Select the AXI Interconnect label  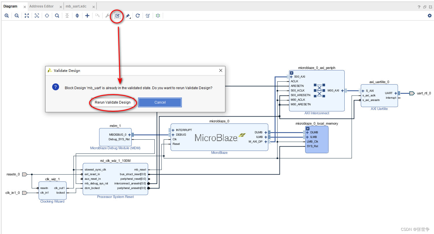coord(317,113)
